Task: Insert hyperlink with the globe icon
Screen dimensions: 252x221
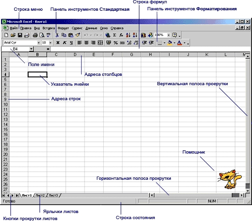Action: coord(107,35)
